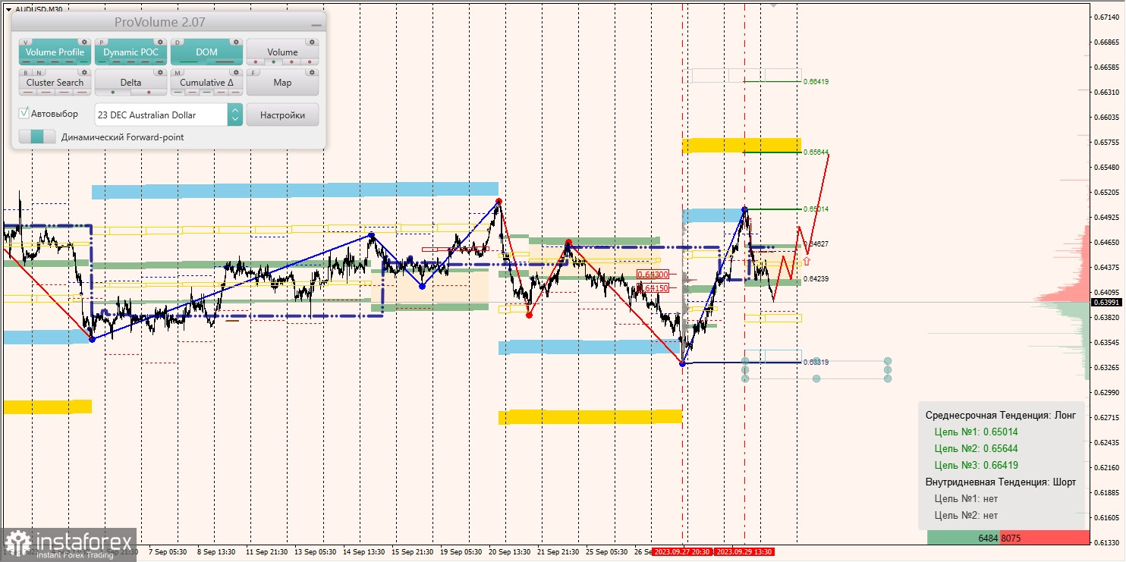The height and width of the screenshot is (562, 1126).
Task: Toggle green-dot segment under Volume button
Action: pos(273,61)
